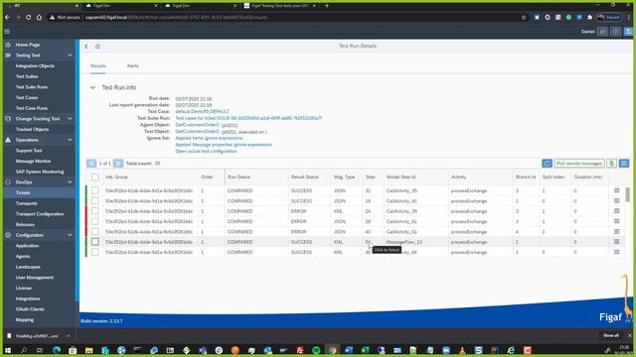The height and width of the screenshot is (357, 636).
Task: Click the home icon beside the back arrow
Action: [x=97, y=47]
